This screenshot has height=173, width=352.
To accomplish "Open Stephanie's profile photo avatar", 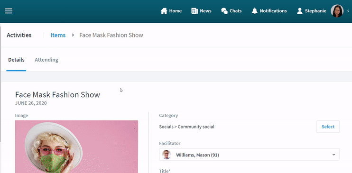I will coord(337,11).
